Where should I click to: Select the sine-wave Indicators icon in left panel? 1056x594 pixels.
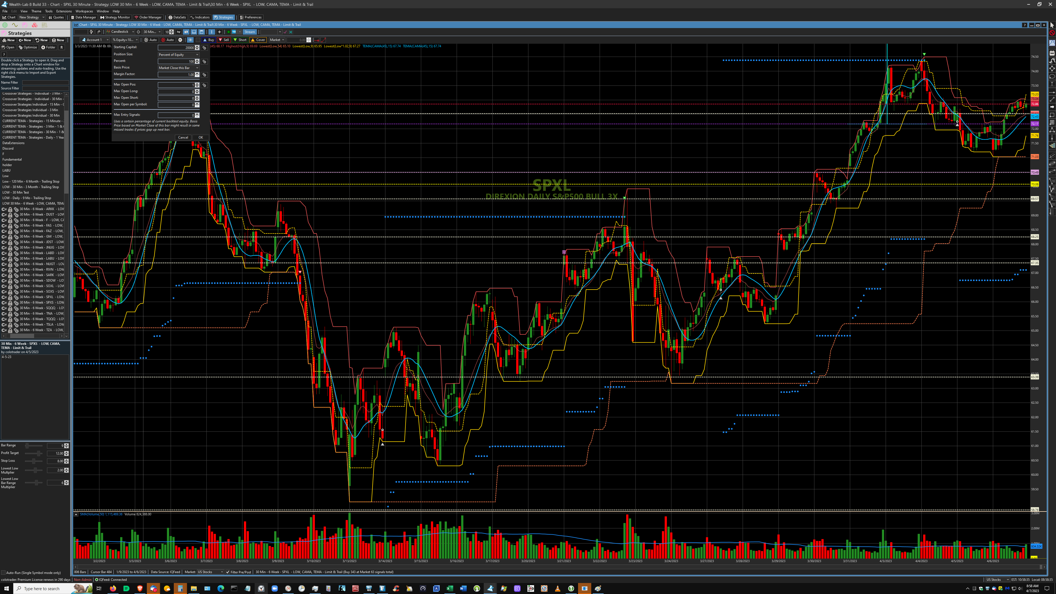pyautogui.click(x=15, y=25)
